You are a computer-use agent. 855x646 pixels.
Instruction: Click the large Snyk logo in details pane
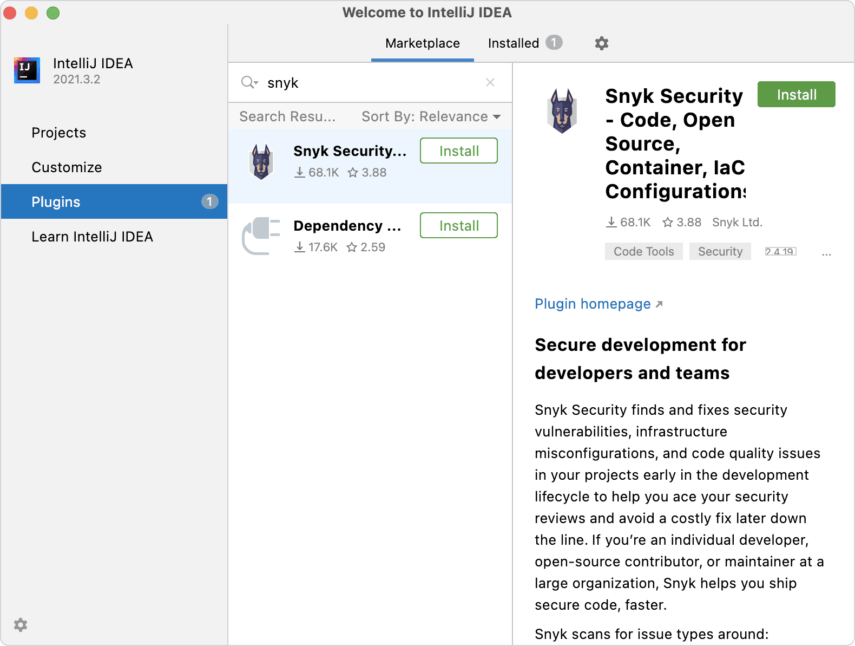(562, 110)
